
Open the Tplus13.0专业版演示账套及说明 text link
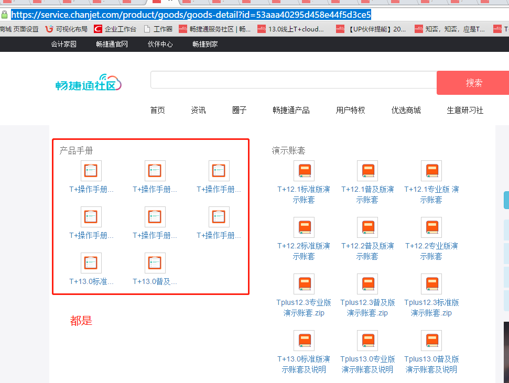(x=367, y=364)
